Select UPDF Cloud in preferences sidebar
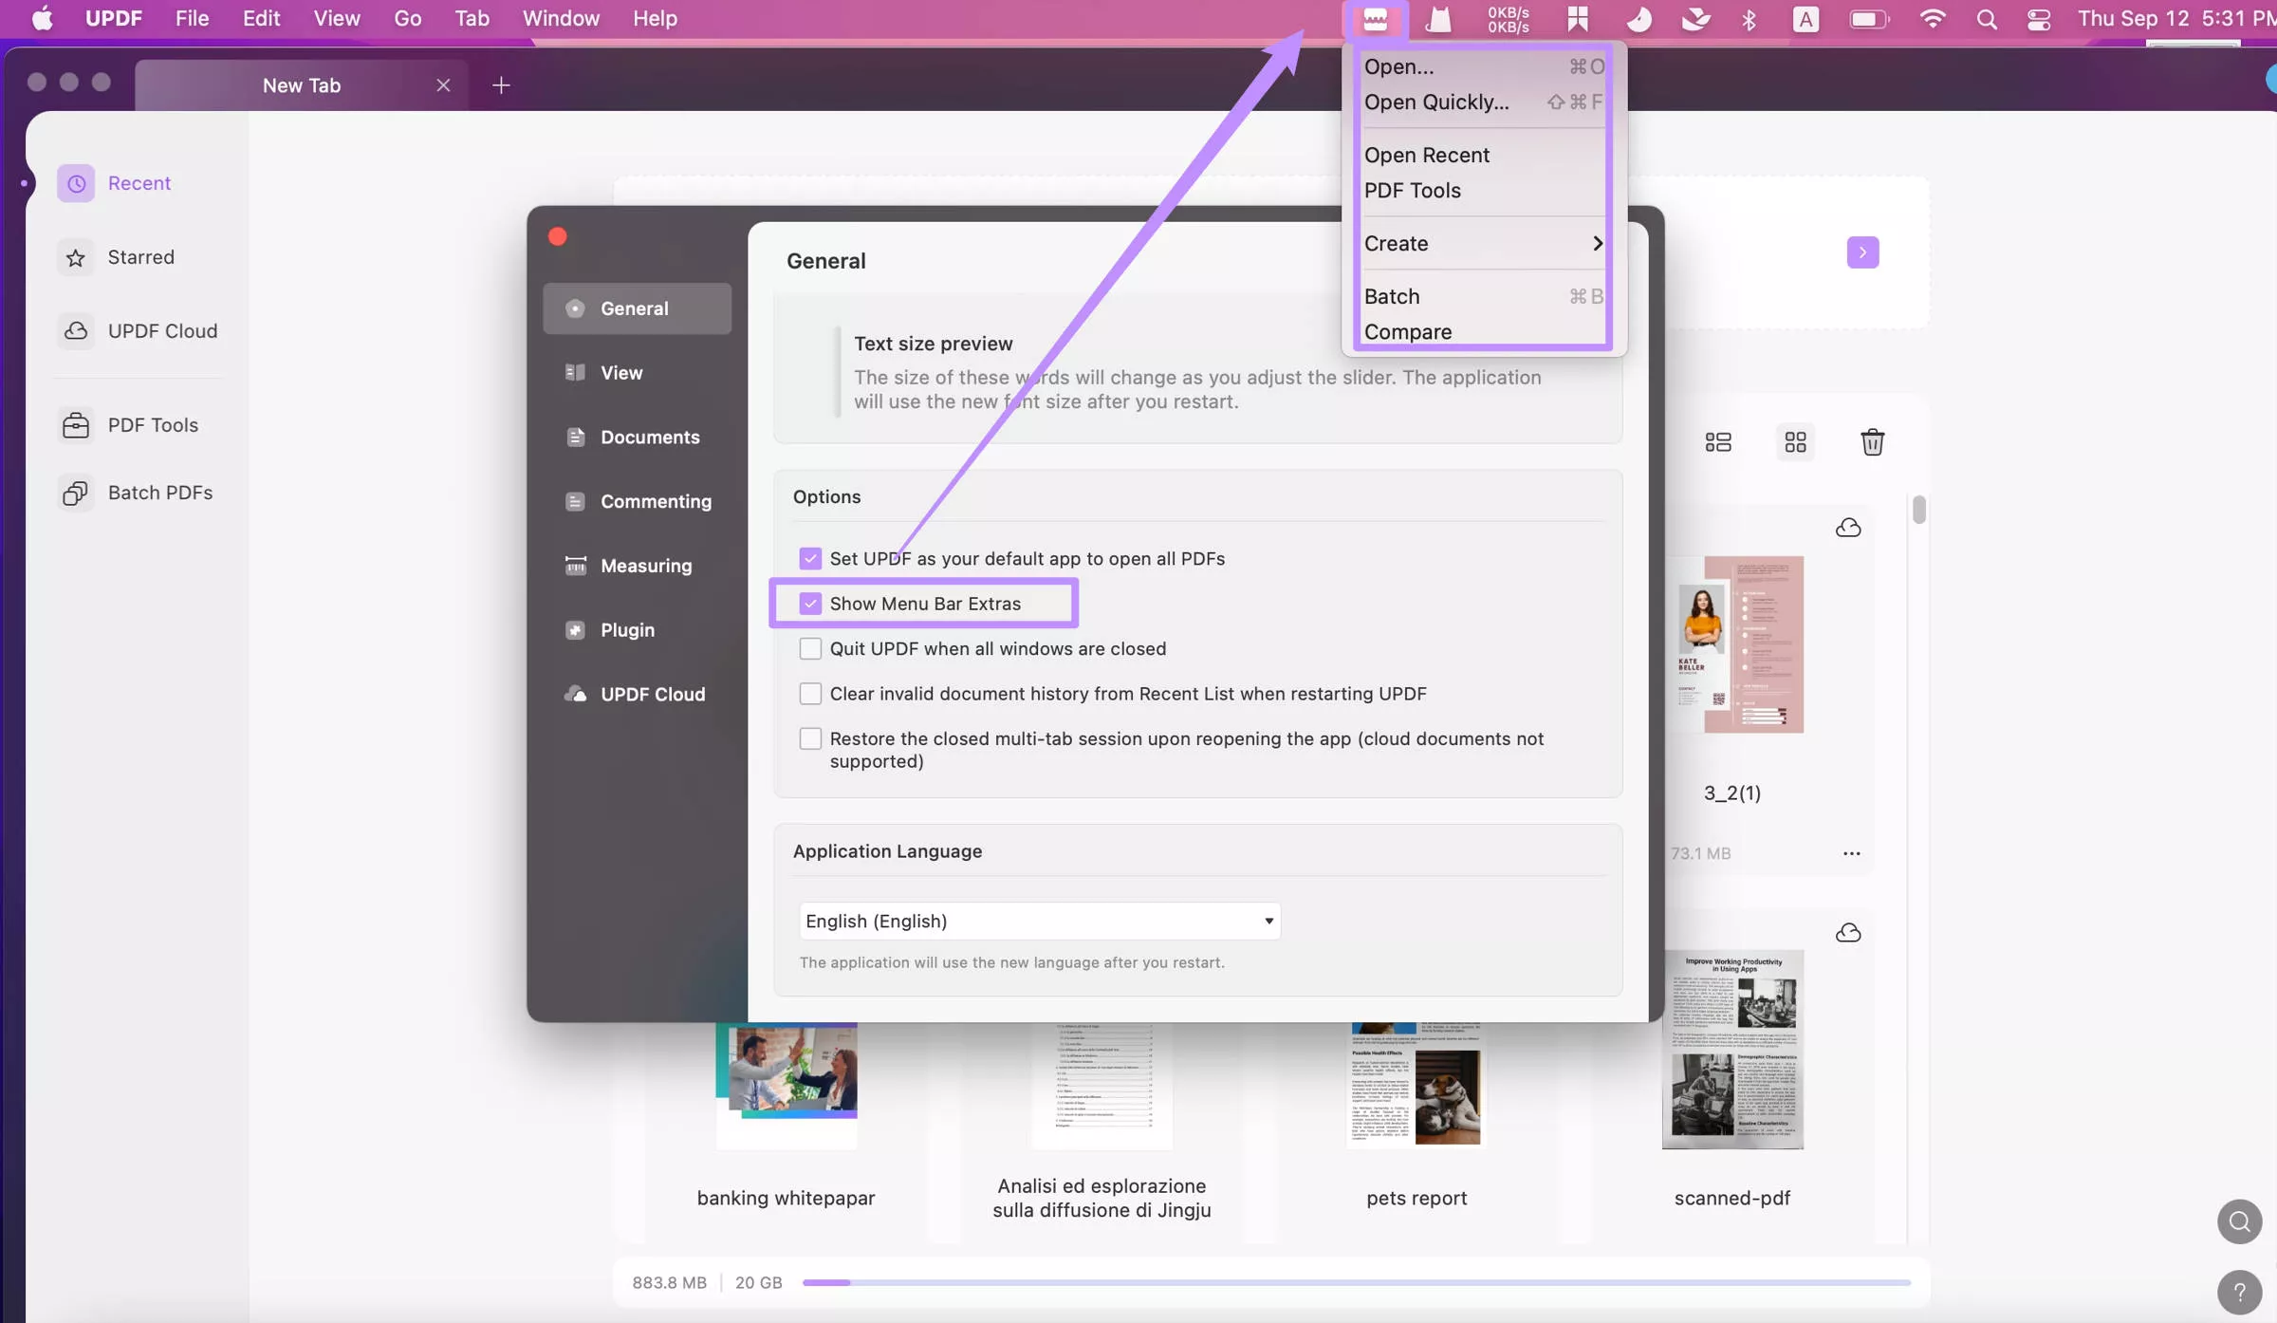The width and height of the screenshot is (2277, 1323). tap(637, 695)
